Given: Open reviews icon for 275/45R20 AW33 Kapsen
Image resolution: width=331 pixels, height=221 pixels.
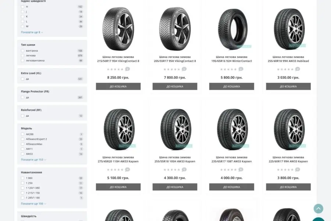Looking at the screenshot, I should [x=128, y=169].
